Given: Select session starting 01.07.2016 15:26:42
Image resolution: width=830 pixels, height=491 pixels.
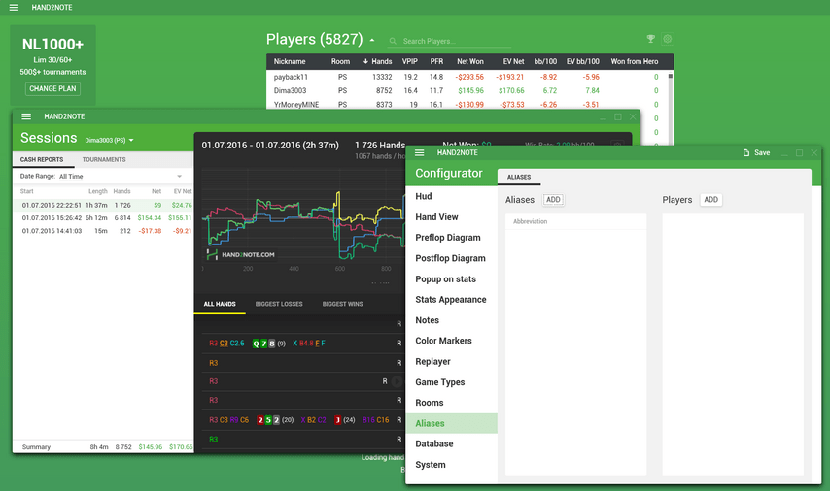Looking at the screenshot, I should coord(103,217).
